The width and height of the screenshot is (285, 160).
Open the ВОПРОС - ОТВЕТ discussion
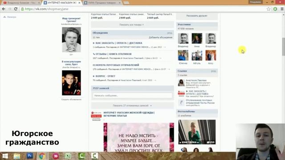(x=106, y=76)
